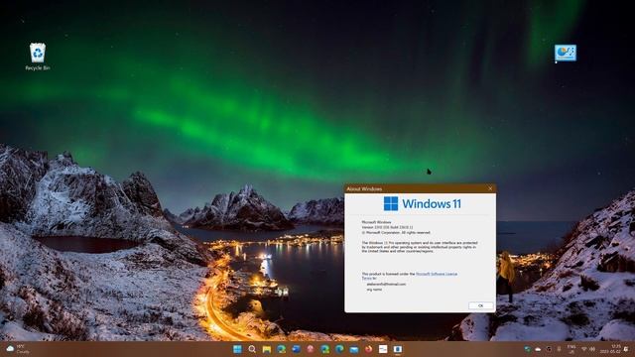Image resolution: width=635 pixels, height=357 pixels.
Task: Launch File Explorer from the taskbar
Action: [267, 349]
